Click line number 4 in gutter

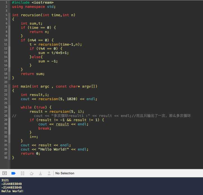click(6, 15)
